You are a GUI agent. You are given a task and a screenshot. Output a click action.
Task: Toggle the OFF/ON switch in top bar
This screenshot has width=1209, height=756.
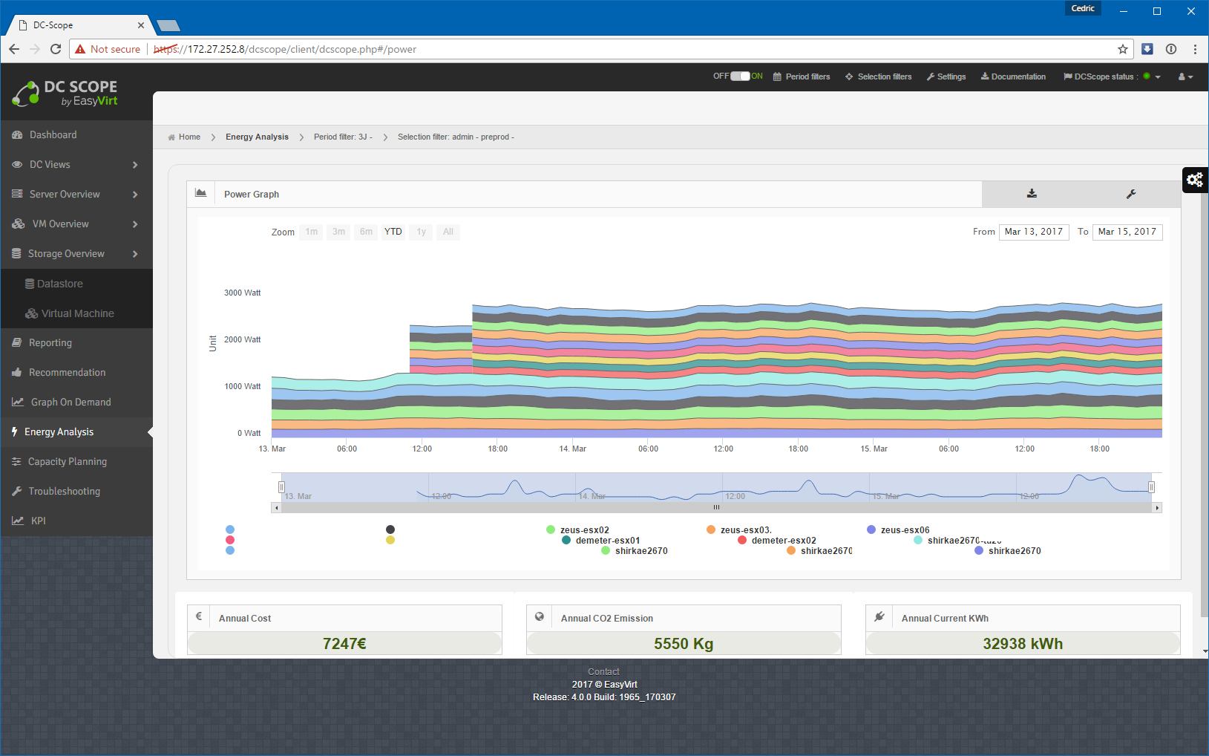click(740, 76)
